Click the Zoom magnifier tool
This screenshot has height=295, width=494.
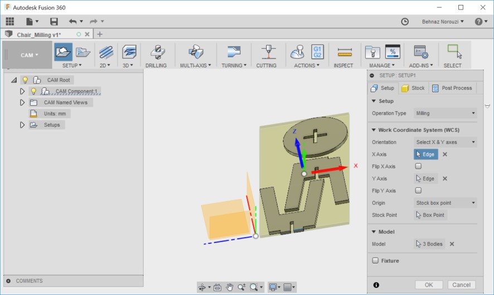[241, 287]
